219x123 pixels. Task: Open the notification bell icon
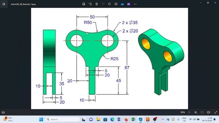pos(215,119)
